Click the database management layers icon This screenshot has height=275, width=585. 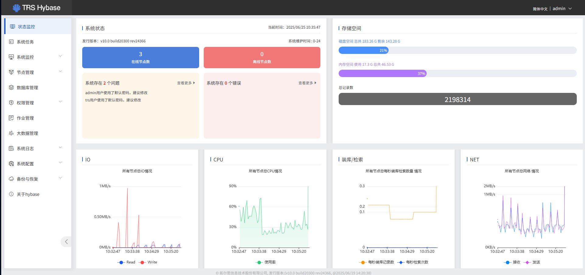[11, 87]
